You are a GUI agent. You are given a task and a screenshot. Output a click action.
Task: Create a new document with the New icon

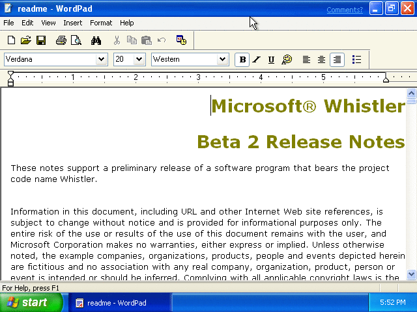pyautogui.click(x=11, y=40)
